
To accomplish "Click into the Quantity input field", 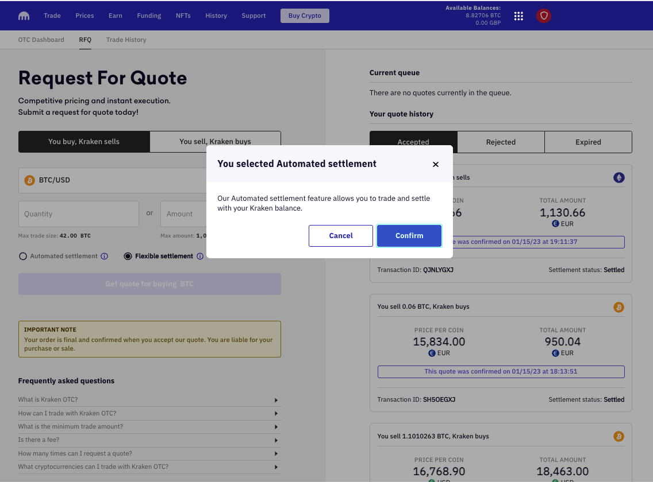I will [79, 214].
